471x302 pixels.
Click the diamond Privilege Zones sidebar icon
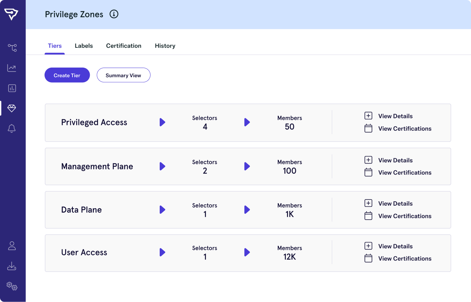coord(12,108)
